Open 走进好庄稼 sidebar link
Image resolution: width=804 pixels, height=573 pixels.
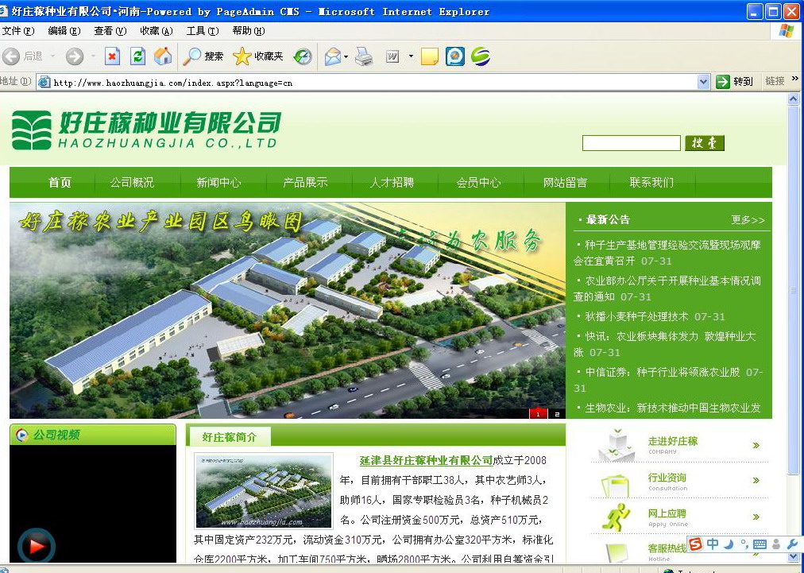(x=673, y=441)
